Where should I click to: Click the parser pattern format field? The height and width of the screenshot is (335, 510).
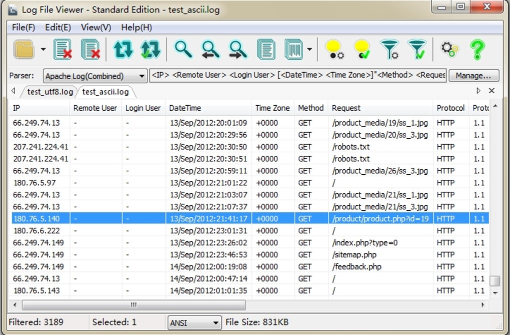[x=297, y=75]
